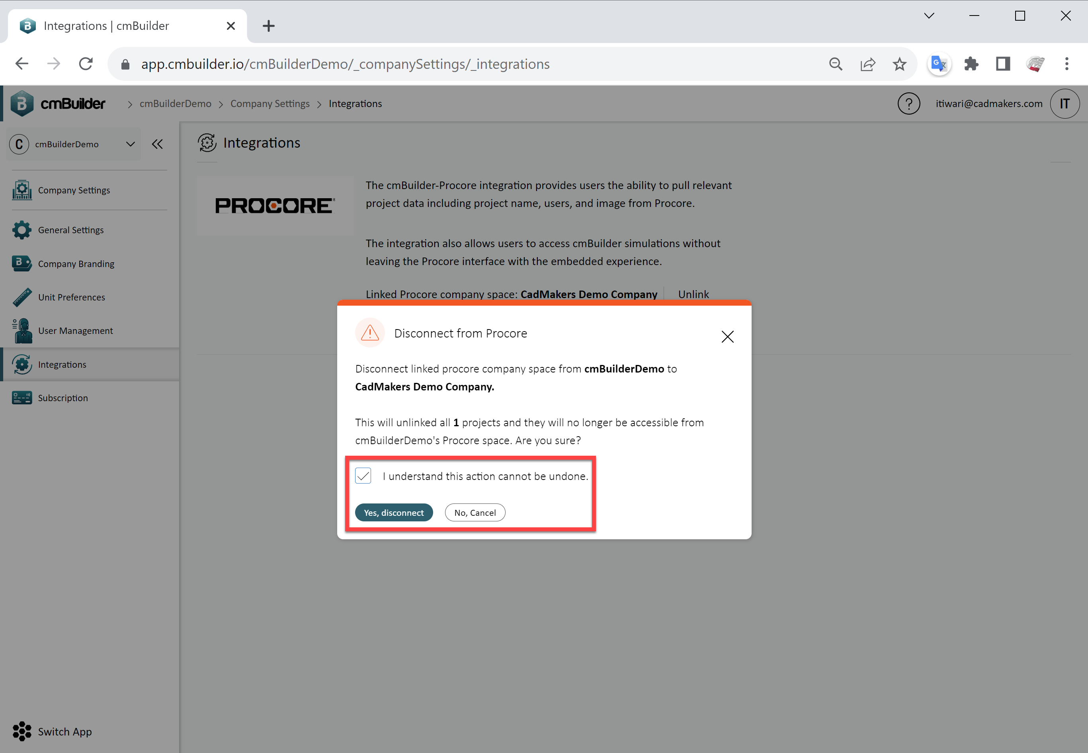Click itiwari@cadmakers.com user email
Image resolution: width=1088 pixels, height=753 pixels.
click(x=988, y=103)
